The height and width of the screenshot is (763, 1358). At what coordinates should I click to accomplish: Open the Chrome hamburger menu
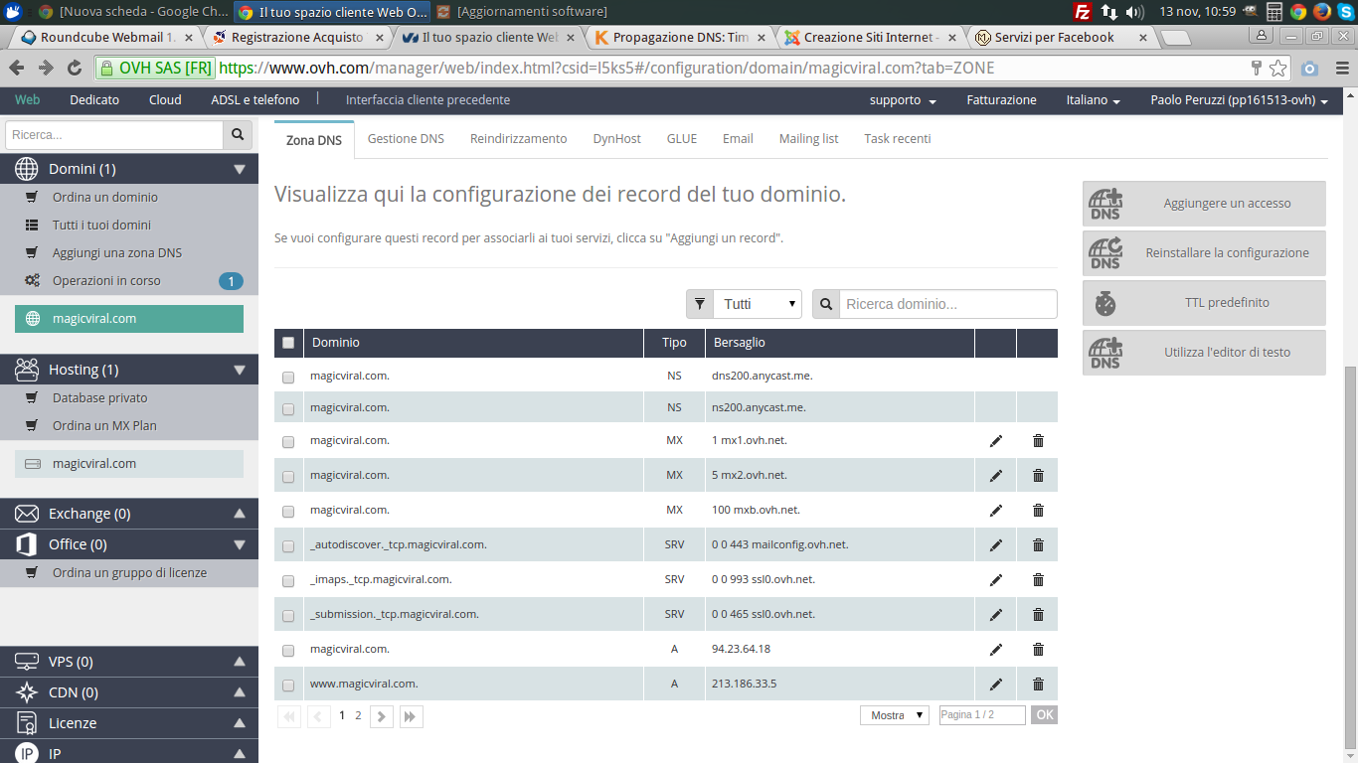(1340, 69)
